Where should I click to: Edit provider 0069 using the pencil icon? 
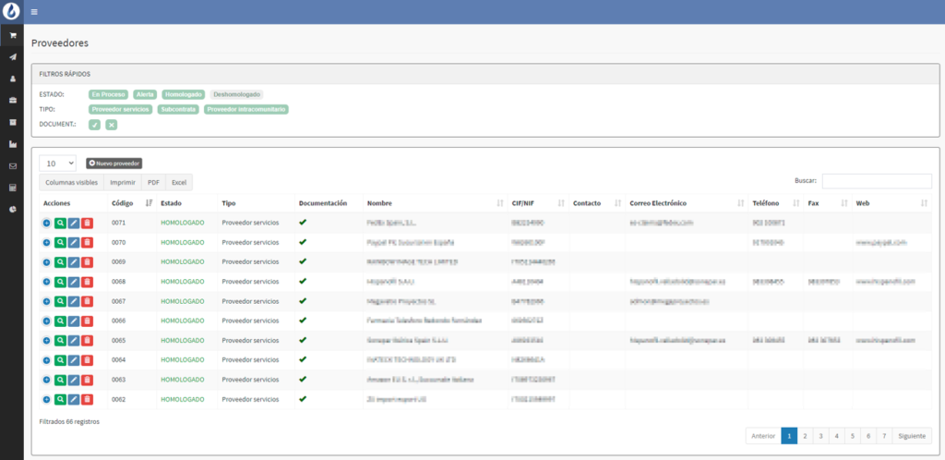click(74, 262)
